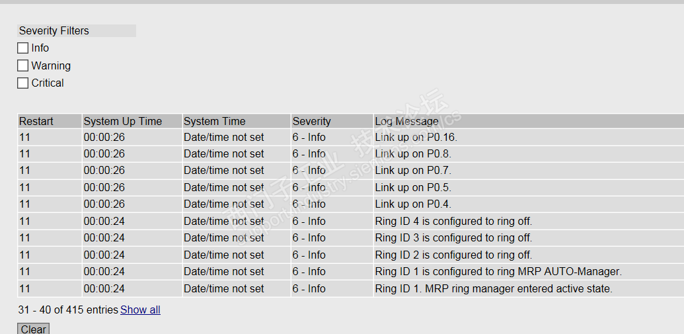Click the Link up on P0.5 message
The width and height of the screenshot is (684, 334).
[x=413, y=188]
